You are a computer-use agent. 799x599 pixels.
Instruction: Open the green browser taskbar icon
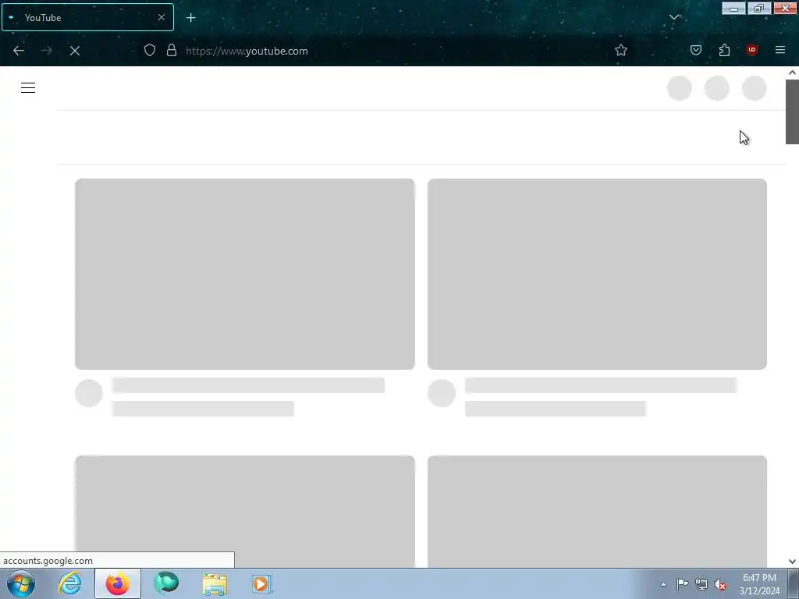pyautogui.click(x=166, y=583)
